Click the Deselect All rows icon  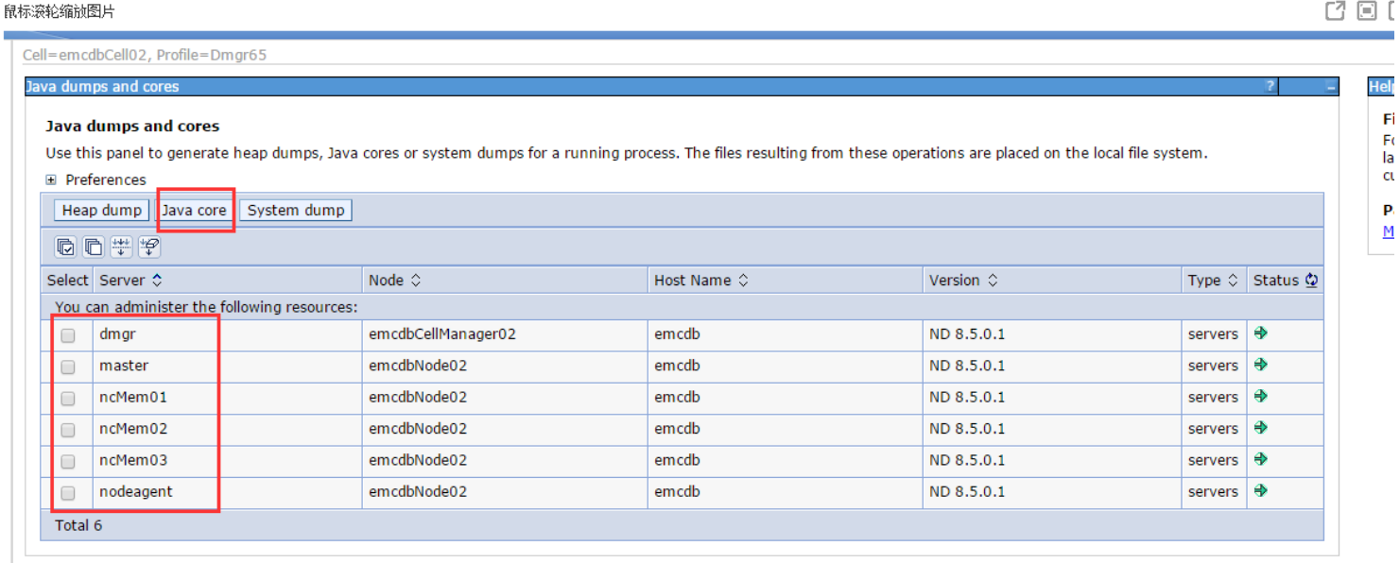click(94, 247)
